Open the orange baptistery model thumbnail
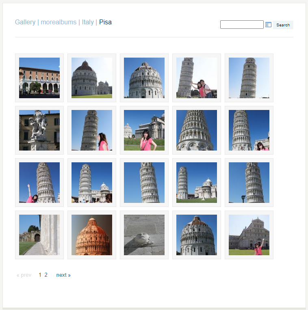Viewport: 308px width, 310px height. point(92,235)
